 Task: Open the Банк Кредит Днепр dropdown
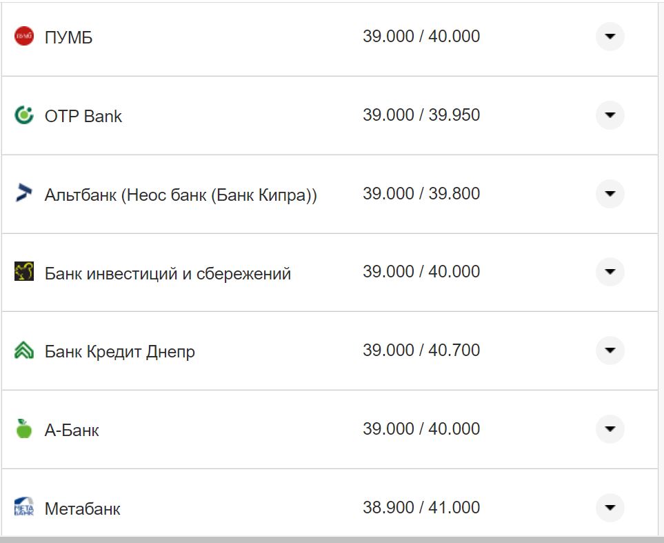[610, 351]
